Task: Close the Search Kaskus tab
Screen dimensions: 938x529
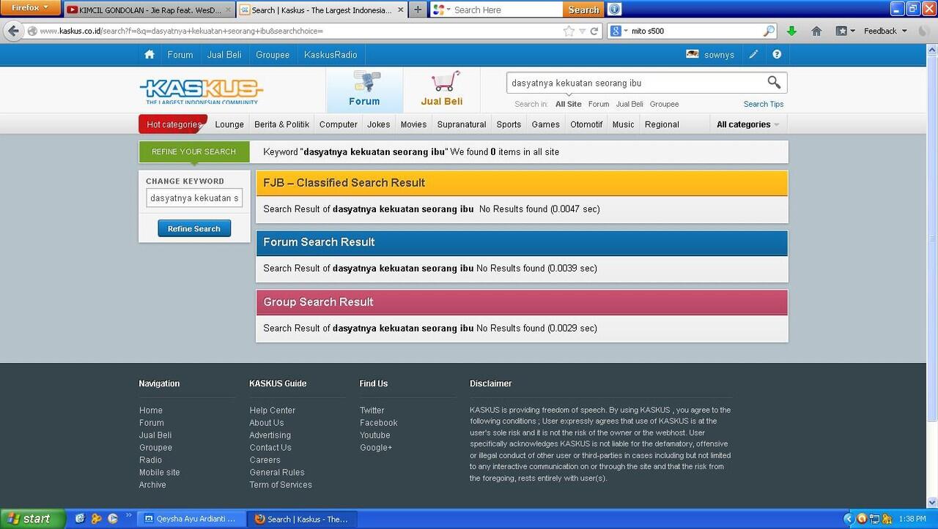Action: pyautogui.click(x=399, y=10)
